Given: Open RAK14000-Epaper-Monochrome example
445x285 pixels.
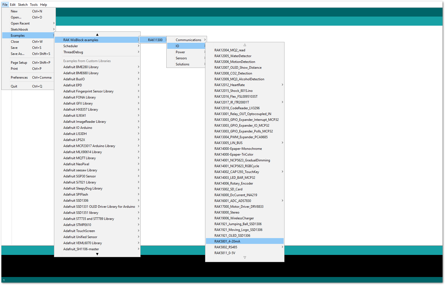Looking at the screenshot, I should tap(245, 149).
